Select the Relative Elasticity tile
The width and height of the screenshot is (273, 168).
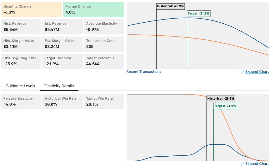pyautogui.click(x=21, y=101)
